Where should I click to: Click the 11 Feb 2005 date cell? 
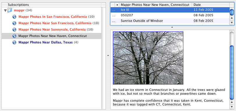(203, 10)
